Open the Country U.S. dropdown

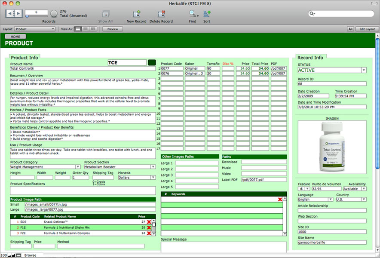pyautogui.click(x=364, y=200)
